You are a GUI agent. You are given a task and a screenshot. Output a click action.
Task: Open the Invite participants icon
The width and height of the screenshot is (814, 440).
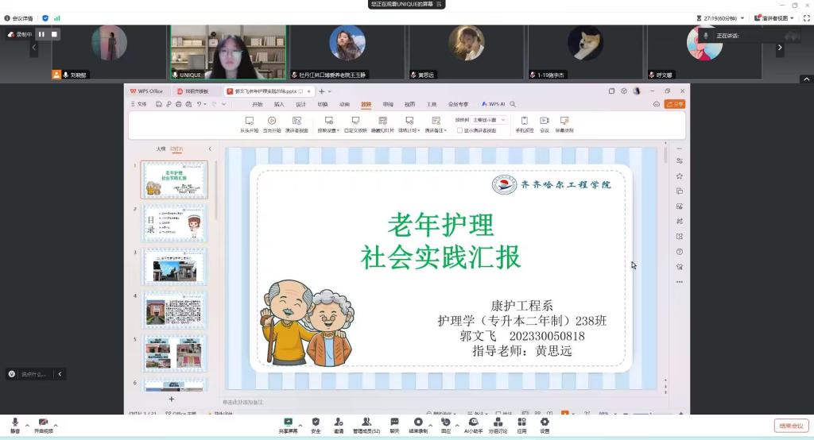(339, 423)
